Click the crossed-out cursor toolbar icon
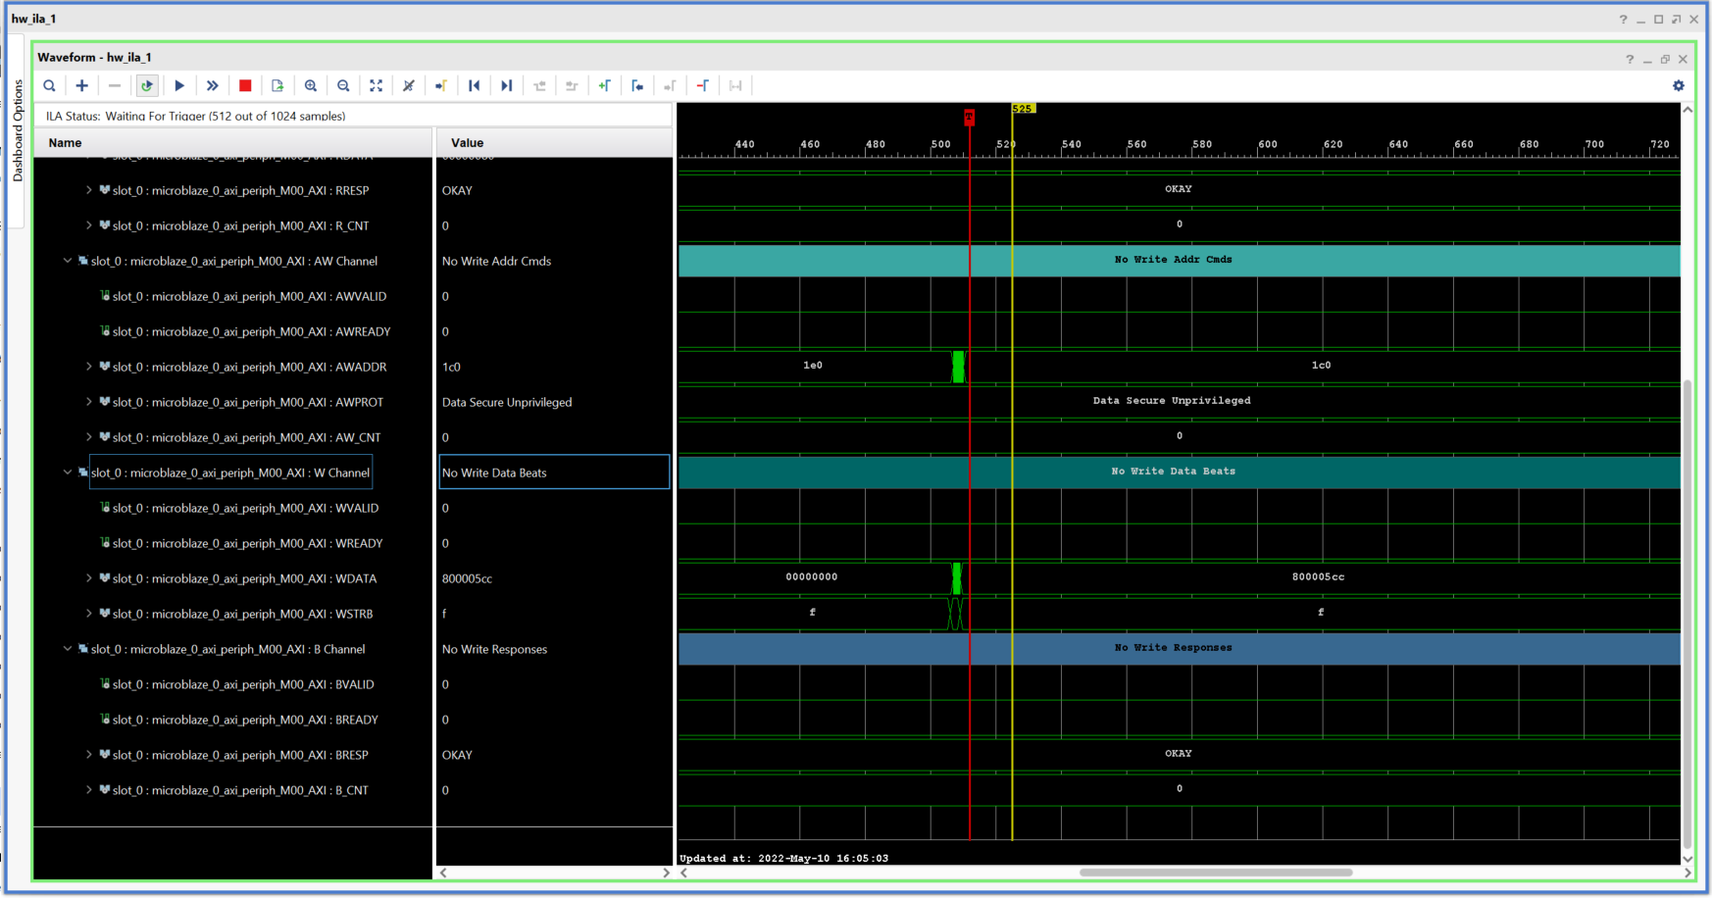This screenshot has width=1712, height=898. click(x=409, y=86)
